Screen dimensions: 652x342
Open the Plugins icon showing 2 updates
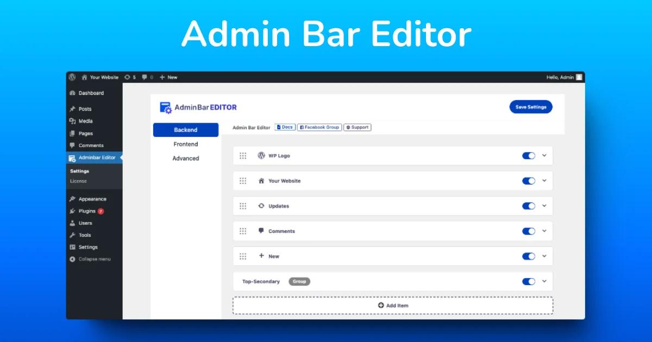pyautogui.click(x=71, y=211)
